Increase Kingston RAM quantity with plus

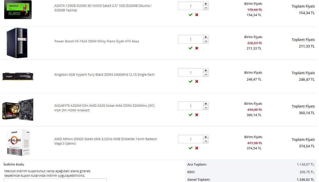point(206,70)
